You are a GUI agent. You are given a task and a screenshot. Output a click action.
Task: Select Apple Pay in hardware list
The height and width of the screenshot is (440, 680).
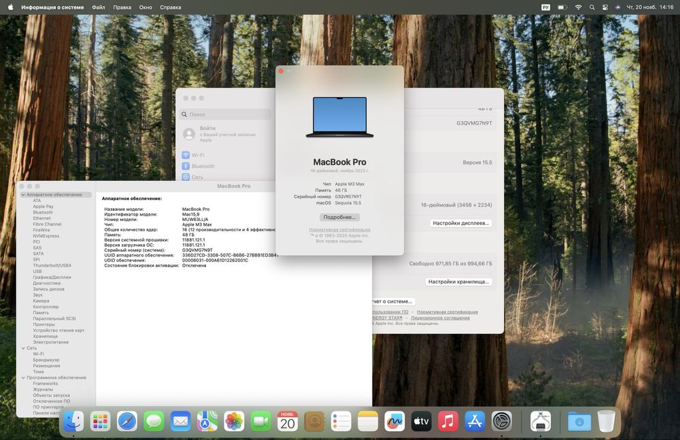[44, 207]
